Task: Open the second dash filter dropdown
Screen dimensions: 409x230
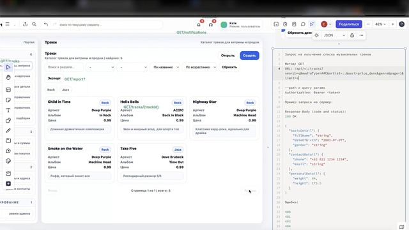Action: [133, 67]
